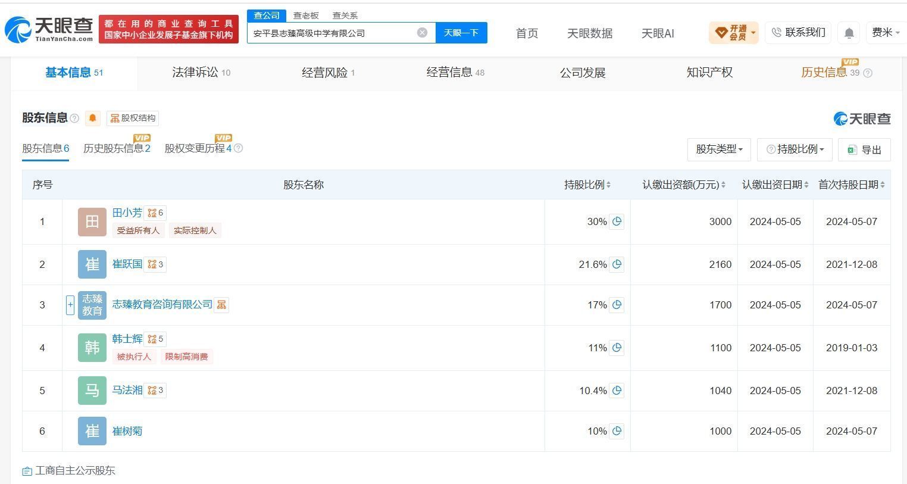The image size is (907, 484).
Task: Open 天眼数据 in top navigation
Action: [x=590, y=33]
